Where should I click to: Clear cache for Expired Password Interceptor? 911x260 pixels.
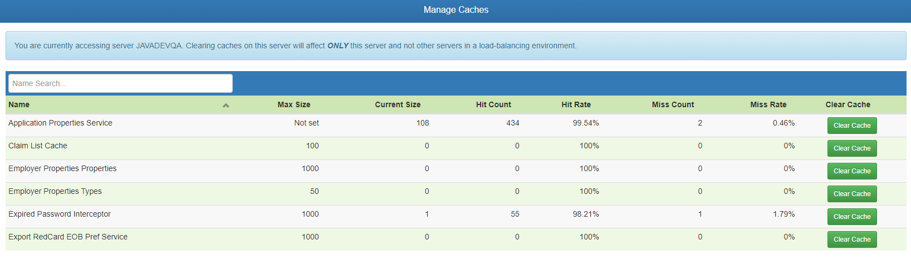pos(851,217)
